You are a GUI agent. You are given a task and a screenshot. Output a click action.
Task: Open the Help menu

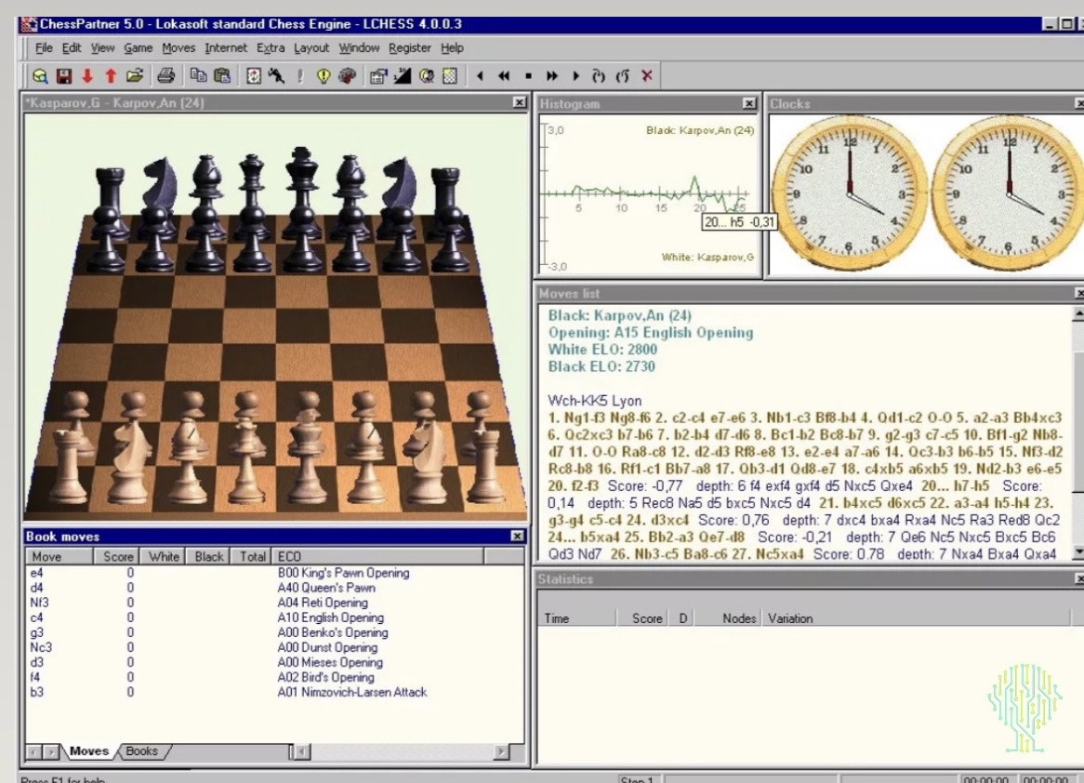coord(452,47)
